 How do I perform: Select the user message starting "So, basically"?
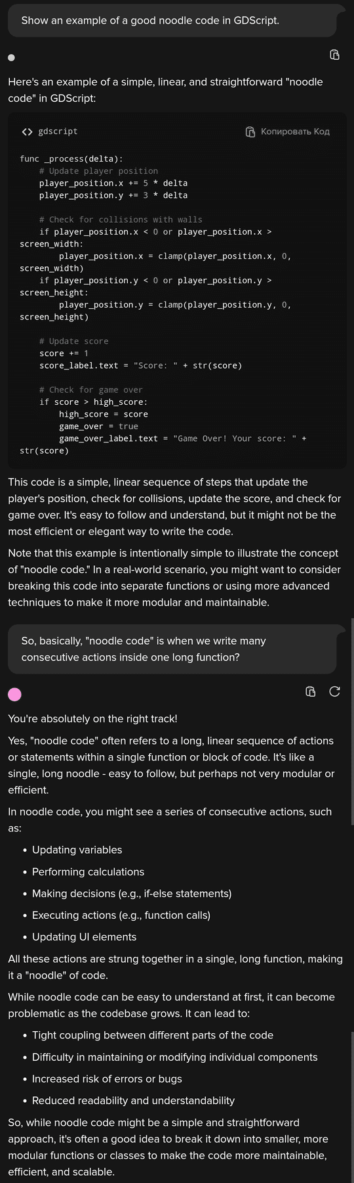click(172, 649)
